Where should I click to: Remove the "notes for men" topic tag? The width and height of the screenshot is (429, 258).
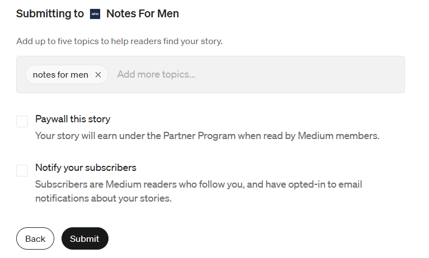click(x=98, y=75)
